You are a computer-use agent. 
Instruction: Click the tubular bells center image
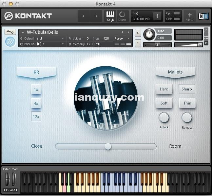point(106,98)
